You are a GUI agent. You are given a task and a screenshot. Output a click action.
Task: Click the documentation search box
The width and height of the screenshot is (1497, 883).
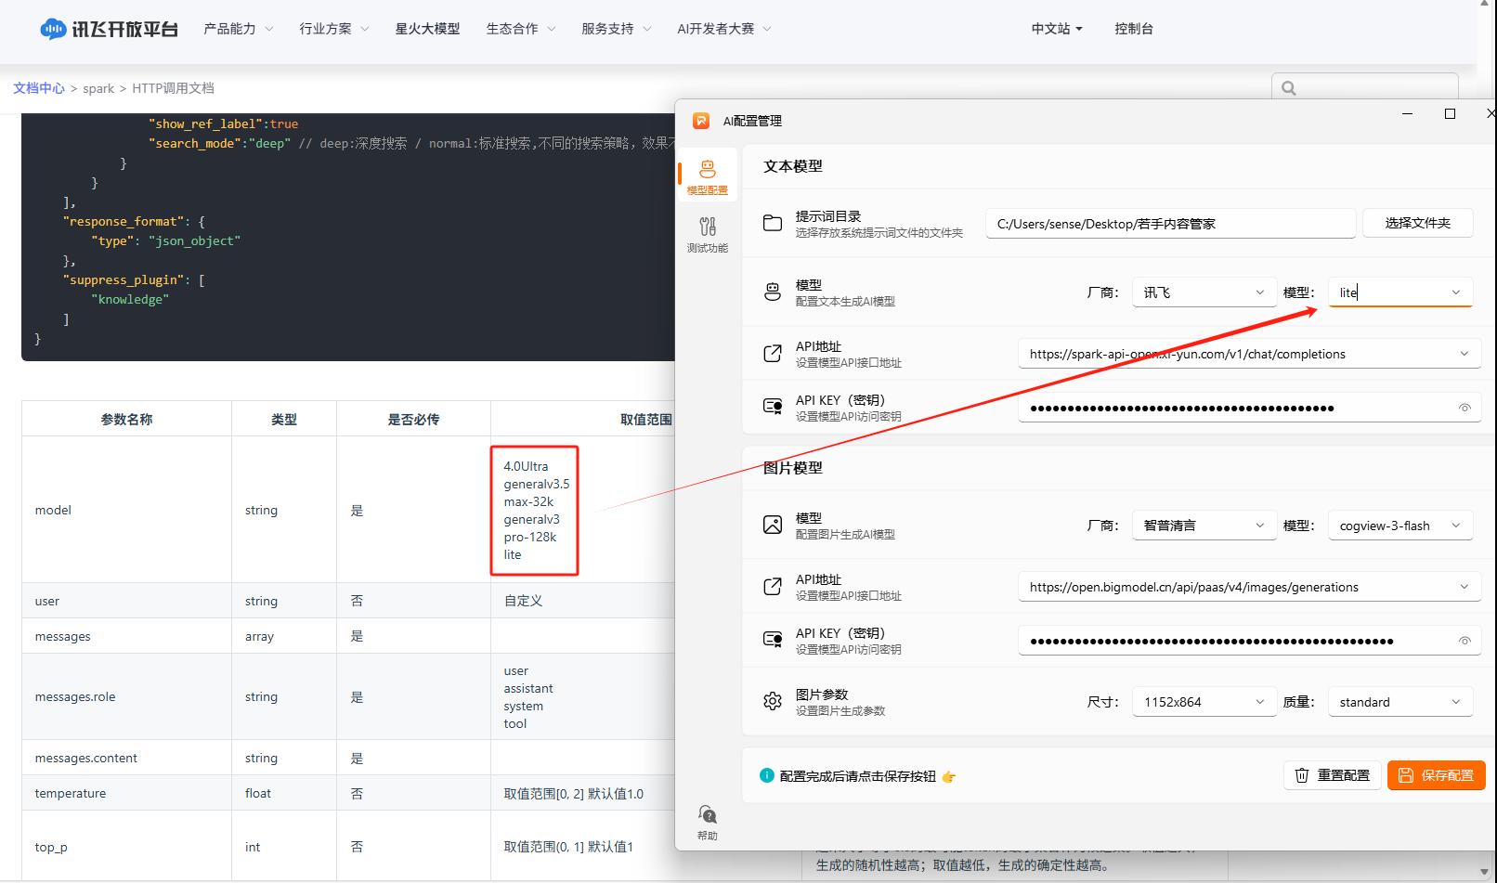tap(1365, 87)
